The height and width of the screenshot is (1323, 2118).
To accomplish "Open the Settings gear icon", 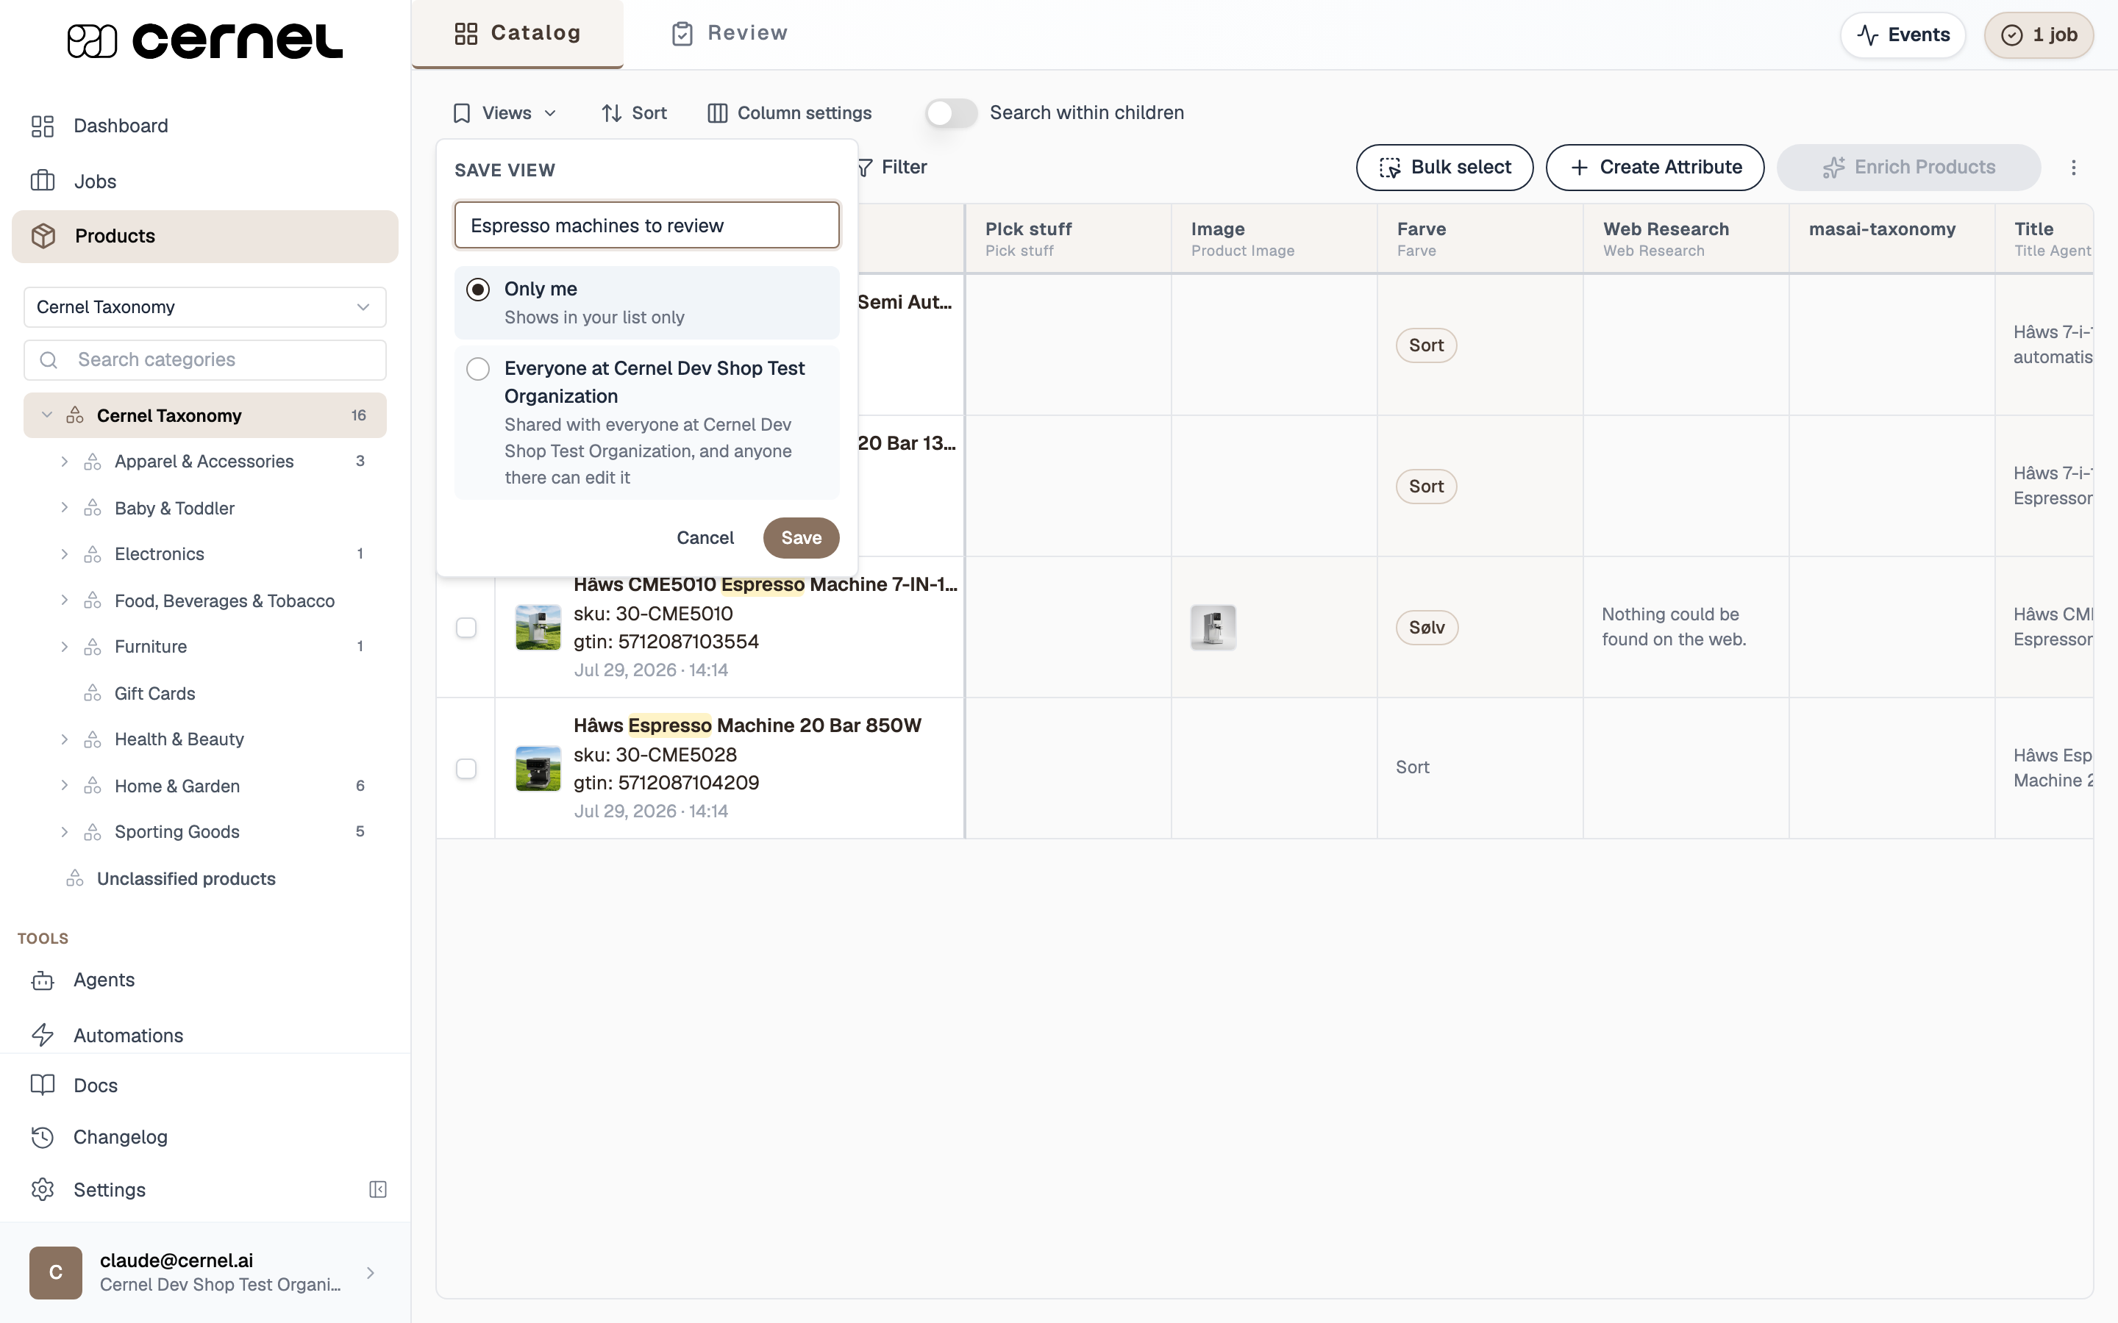I will (x=42, y=1189).
